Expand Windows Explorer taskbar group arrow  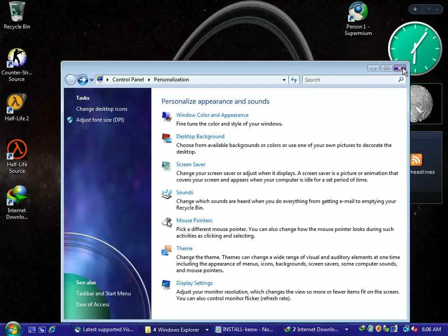tap(207, 330)
